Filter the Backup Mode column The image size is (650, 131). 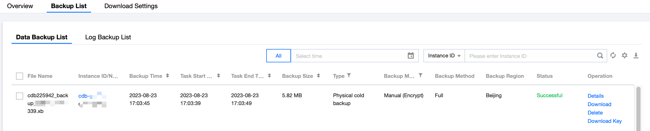click(x=420, y=75)
